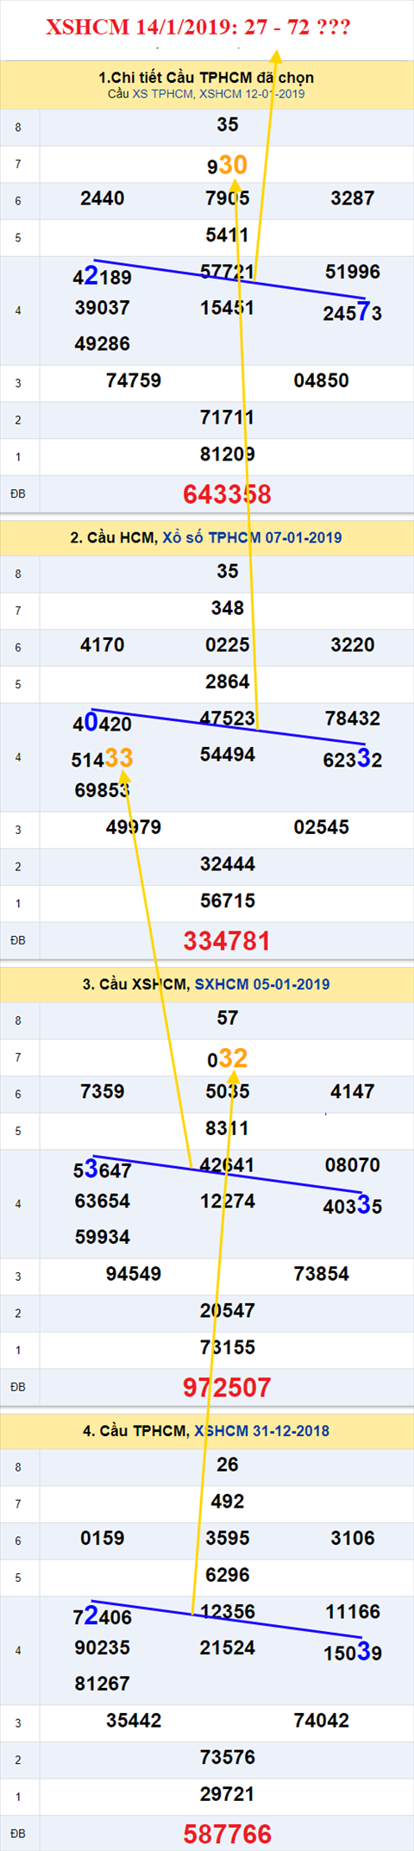Screen dimensions: 414x1851
Task: Pick the number 6296
Action: [x=228, y=1575]
